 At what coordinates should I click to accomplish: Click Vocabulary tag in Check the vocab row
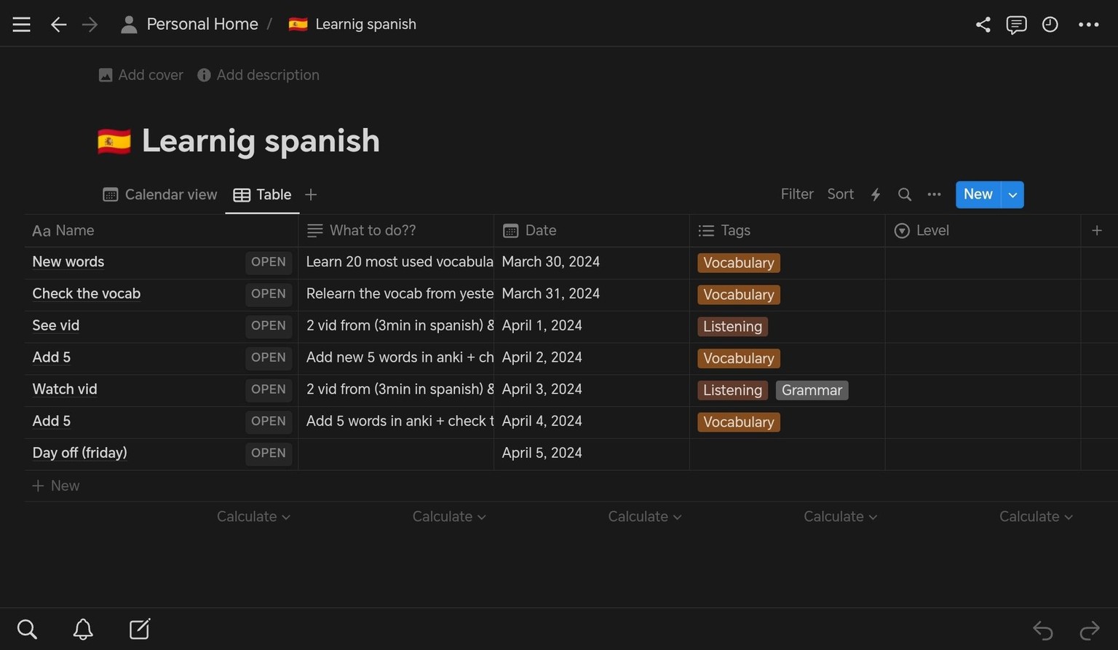(738, 295)
